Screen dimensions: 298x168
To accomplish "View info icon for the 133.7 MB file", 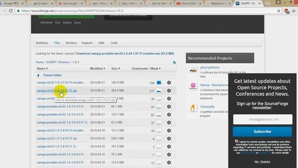I will click(x=169, y=114).
